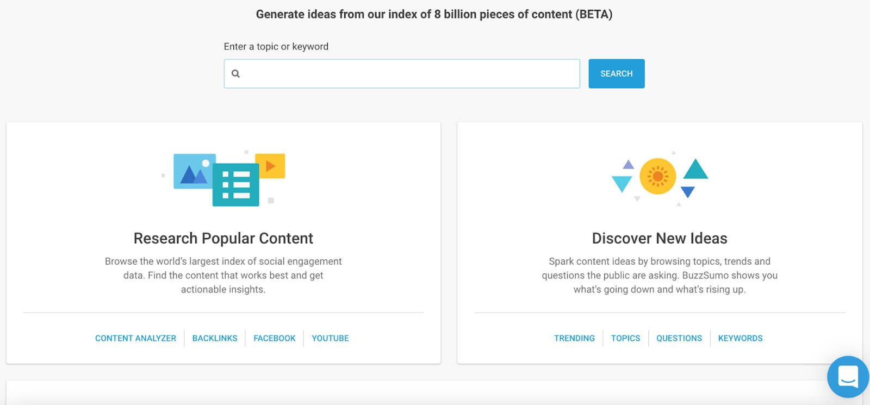The image size is (870, 405).
Task: Open the chat messenger bubble icon
Action: (848, 376)
